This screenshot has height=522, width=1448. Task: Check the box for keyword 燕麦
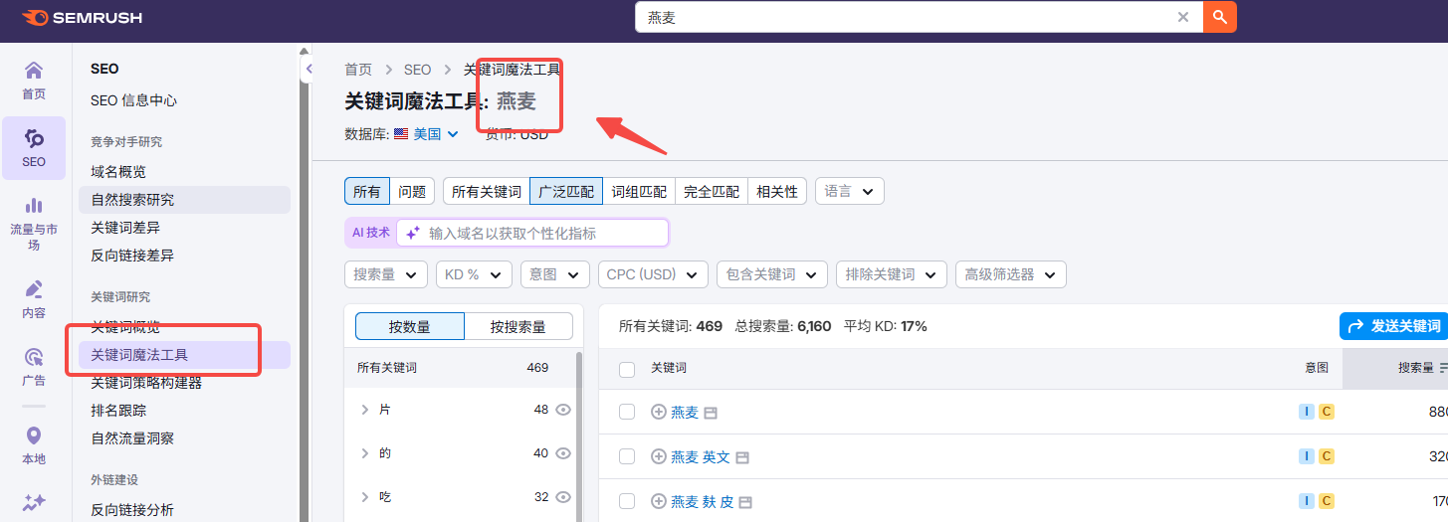coord(627,412)
